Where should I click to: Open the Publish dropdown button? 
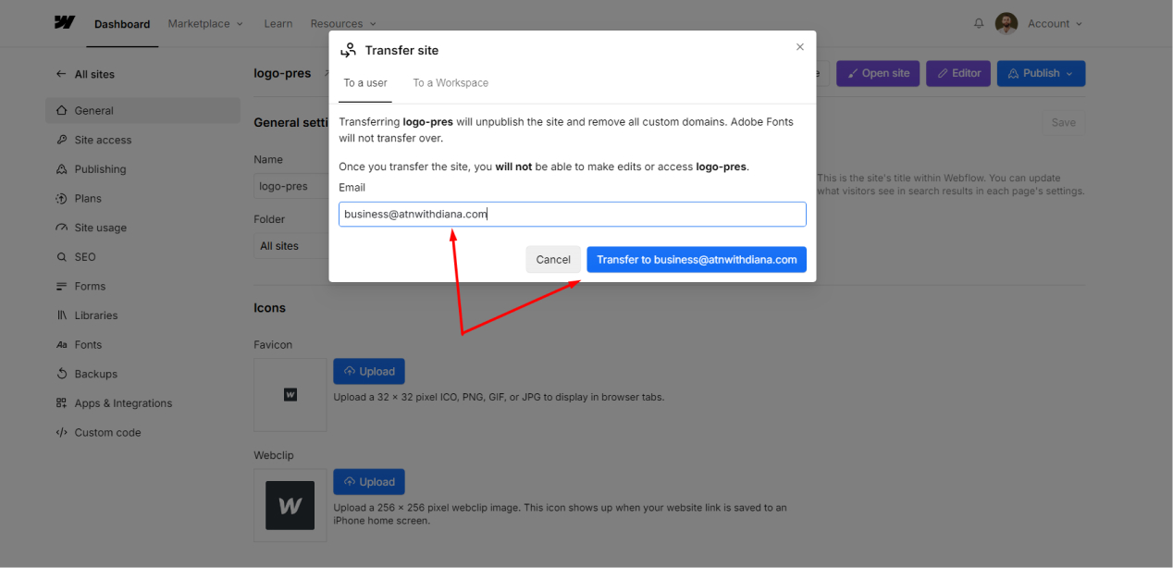(x=1041, y=73)
